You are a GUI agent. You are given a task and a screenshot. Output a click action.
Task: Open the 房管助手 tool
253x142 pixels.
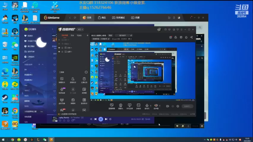(73, 80)
